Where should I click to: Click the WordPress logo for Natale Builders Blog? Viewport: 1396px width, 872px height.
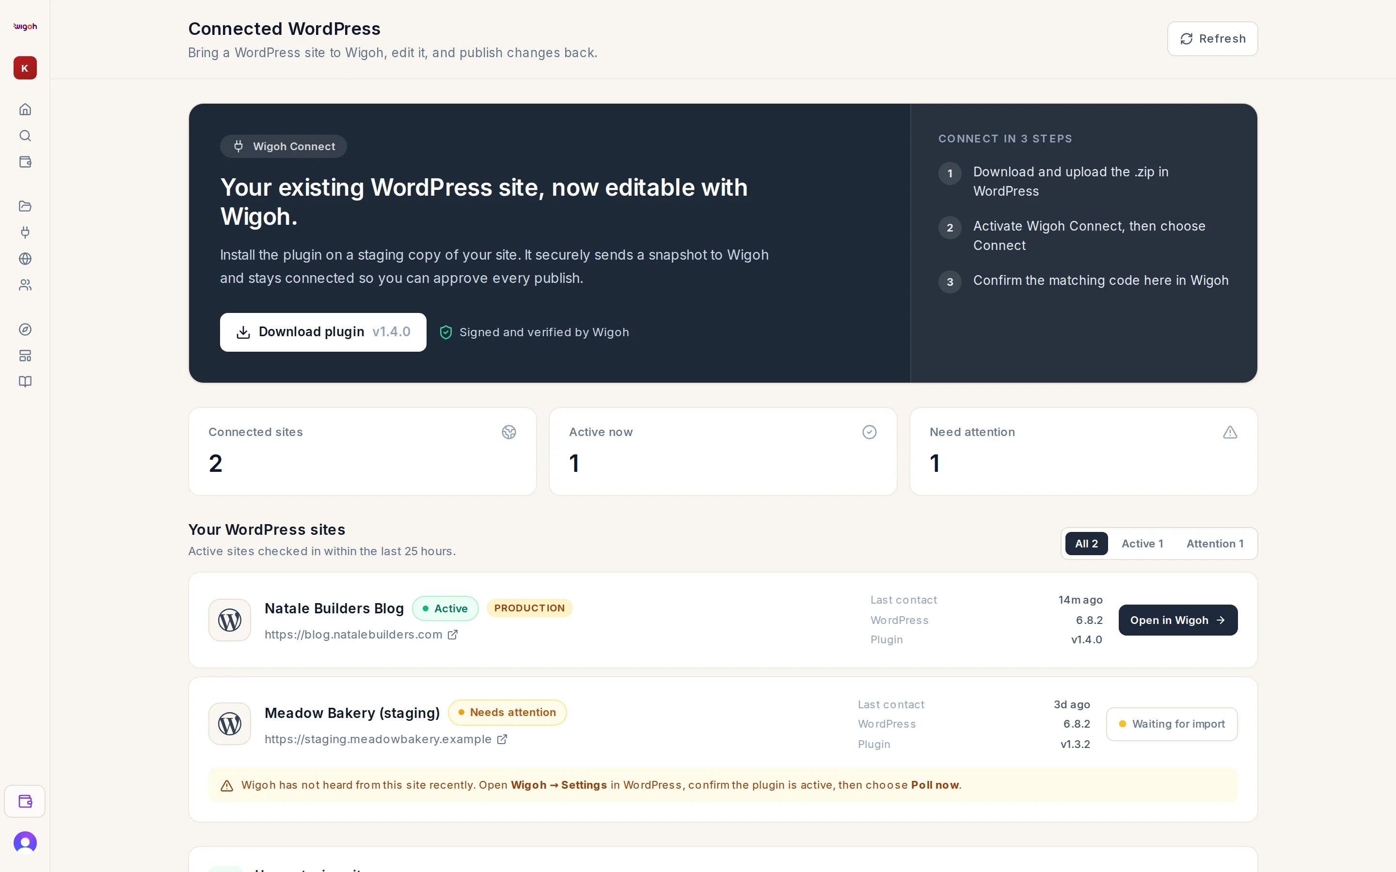tap(230, 620)
